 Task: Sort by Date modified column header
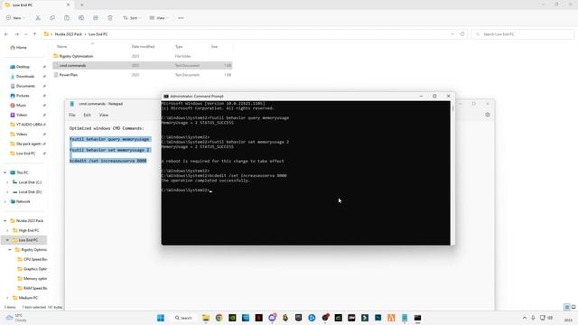pyautogui.click(x=143, y=46)
